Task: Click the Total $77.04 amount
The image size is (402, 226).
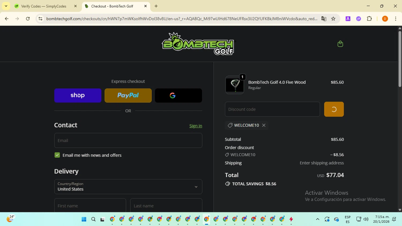Action: (335, 175)
